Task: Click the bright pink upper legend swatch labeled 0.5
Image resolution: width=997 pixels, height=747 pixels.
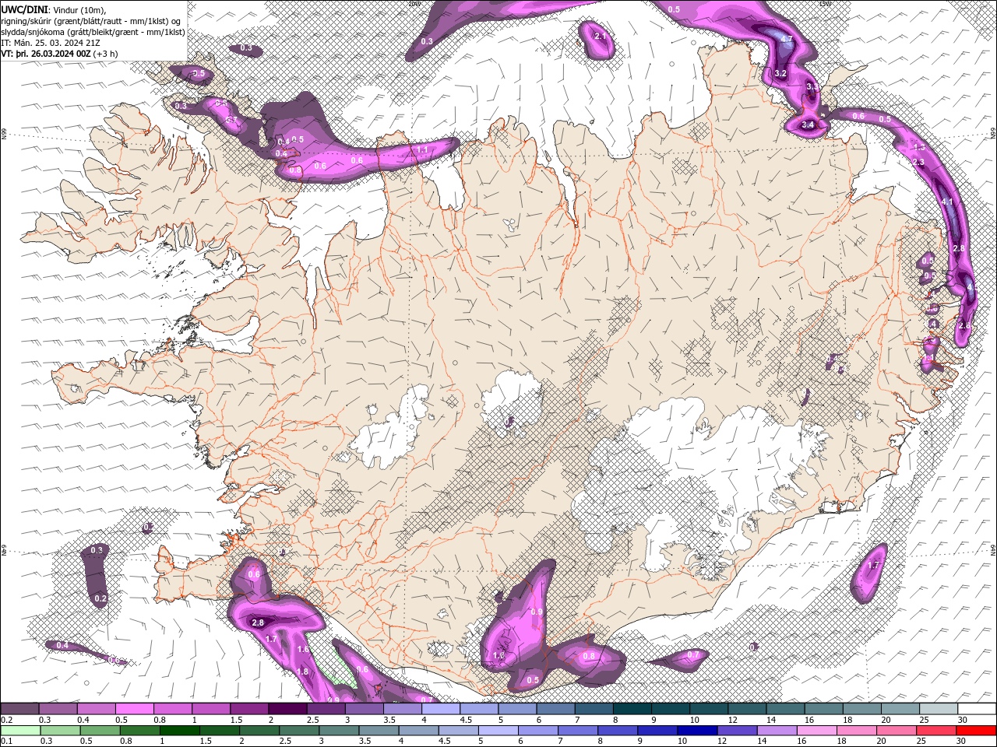Action: (x=134, y=708)
